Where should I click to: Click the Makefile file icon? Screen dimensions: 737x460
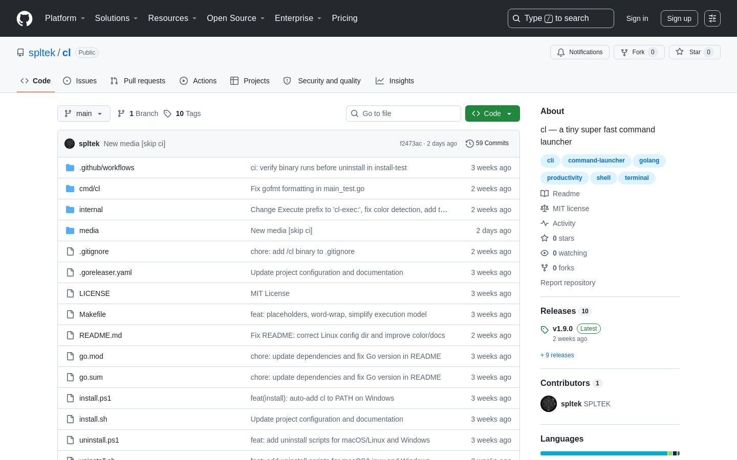coord(70,314)
